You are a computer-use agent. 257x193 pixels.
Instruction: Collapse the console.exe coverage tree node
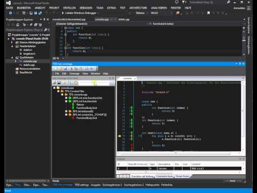55,88
